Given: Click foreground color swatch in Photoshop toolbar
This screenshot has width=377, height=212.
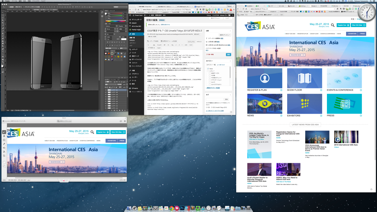Looking at the screenshot, I should pos(2,66).
